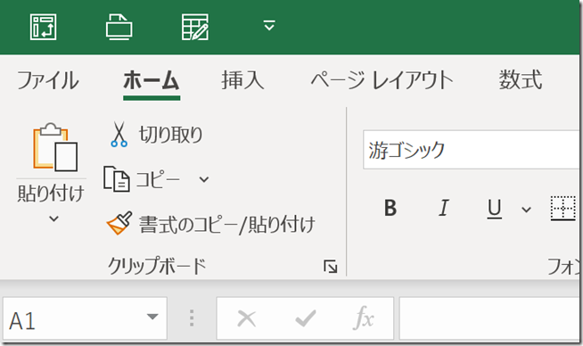Click the 切り取り scissors icon
583x346 pixels.
[119, 135]
